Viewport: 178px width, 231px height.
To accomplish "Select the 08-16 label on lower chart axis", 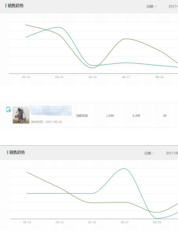I will pyautogui.click(x=92, y=222).
